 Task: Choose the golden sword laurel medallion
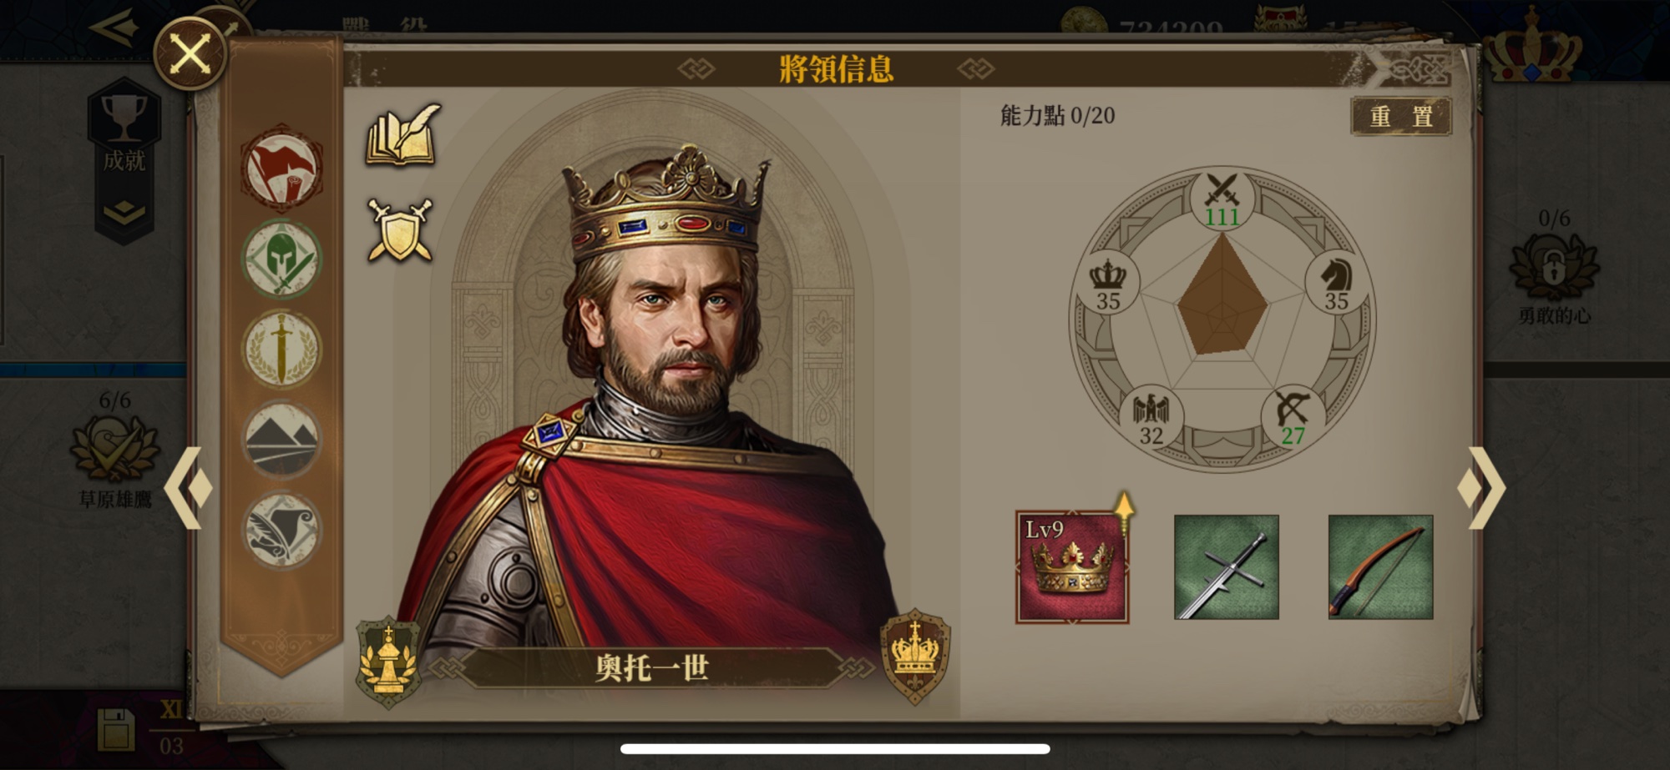click(281, 350)
